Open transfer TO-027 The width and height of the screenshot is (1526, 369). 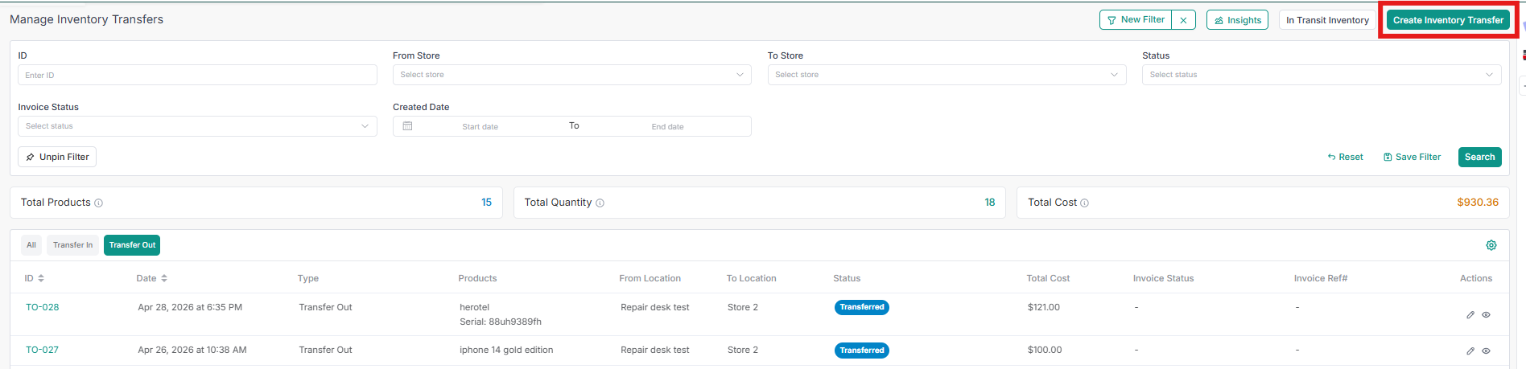[x=43, y=350]
